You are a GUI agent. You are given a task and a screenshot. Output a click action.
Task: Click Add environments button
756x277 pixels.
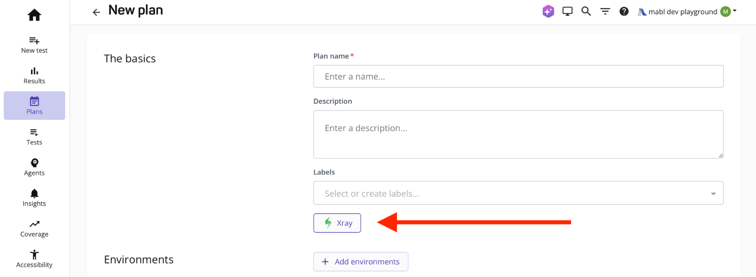click(x=361, y=262)
